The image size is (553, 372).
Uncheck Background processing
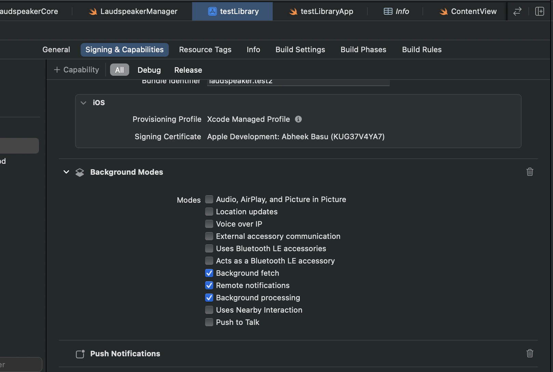click(x=209, y=298)
